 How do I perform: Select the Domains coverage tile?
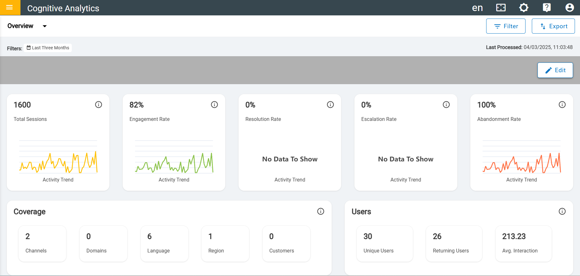click(x=103, y=244)
